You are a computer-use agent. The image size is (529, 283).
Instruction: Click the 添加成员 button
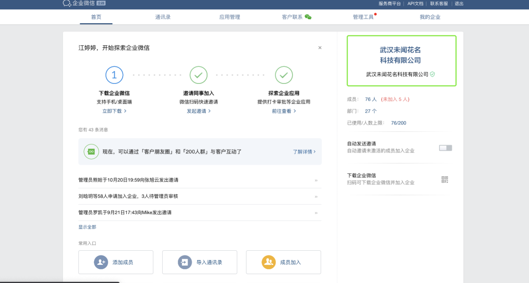(116, 262)
